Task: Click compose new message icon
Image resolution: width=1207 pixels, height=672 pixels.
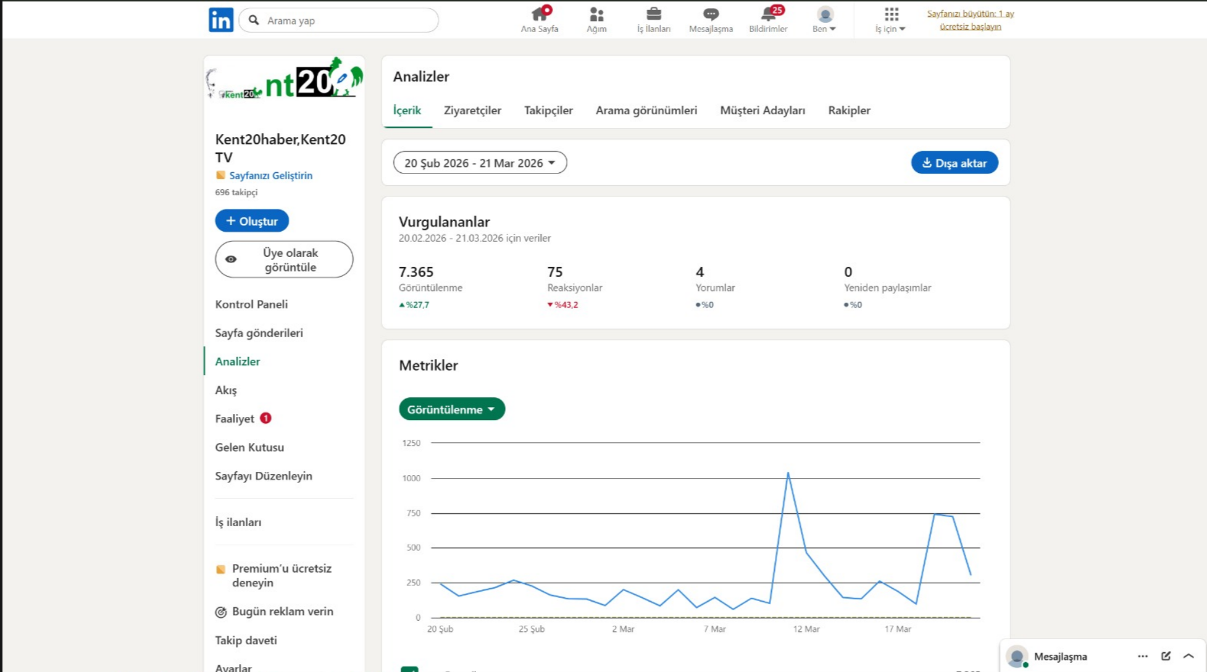Action: click(x=1166, y=656)
